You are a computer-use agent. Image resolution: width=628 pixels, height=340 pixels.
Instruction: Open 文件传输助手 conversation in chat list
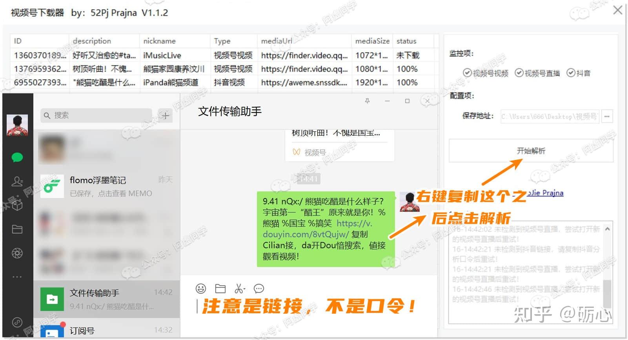click(x=107, y=299)
